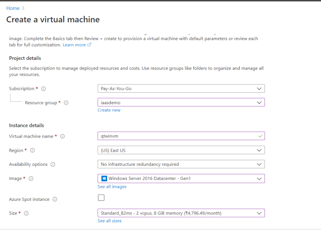The height and width of the screenshot is (235, 321).
Task: Open the Region East US dropdown
Action: pos(181,150)
